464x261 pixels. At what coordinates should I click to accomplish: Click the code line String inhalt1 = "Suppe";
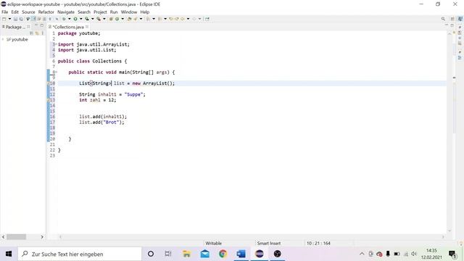(x=112, y=94)
